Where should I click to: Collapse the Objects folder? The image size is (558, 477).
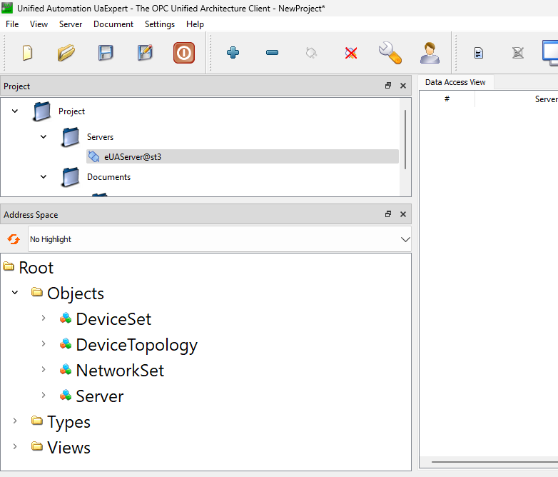coord(15,293)
